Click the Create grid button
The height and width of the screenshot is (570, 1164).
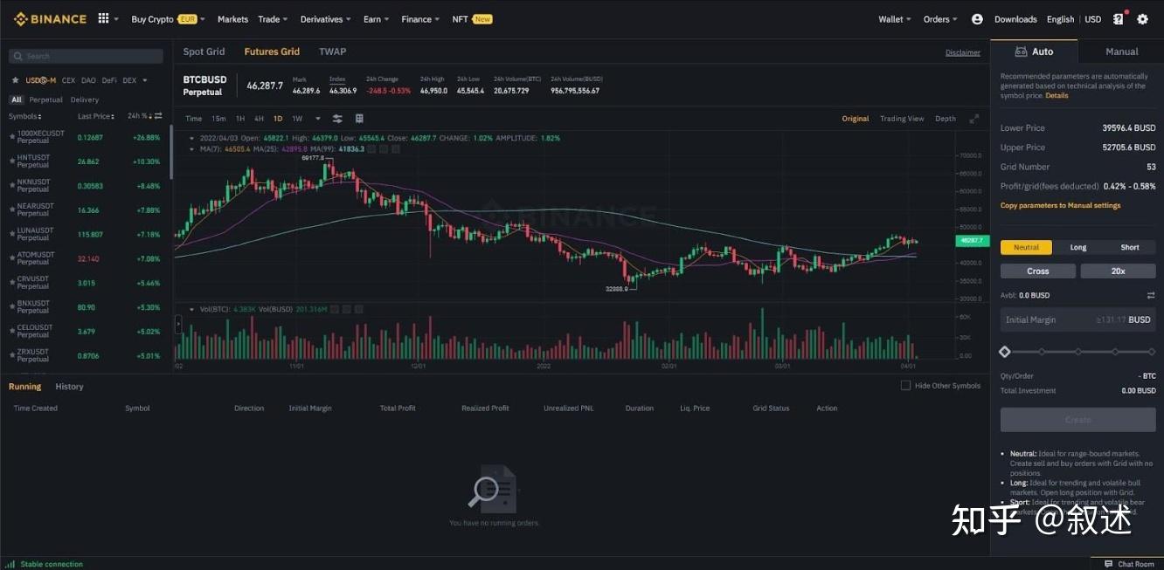point(1077,420)
